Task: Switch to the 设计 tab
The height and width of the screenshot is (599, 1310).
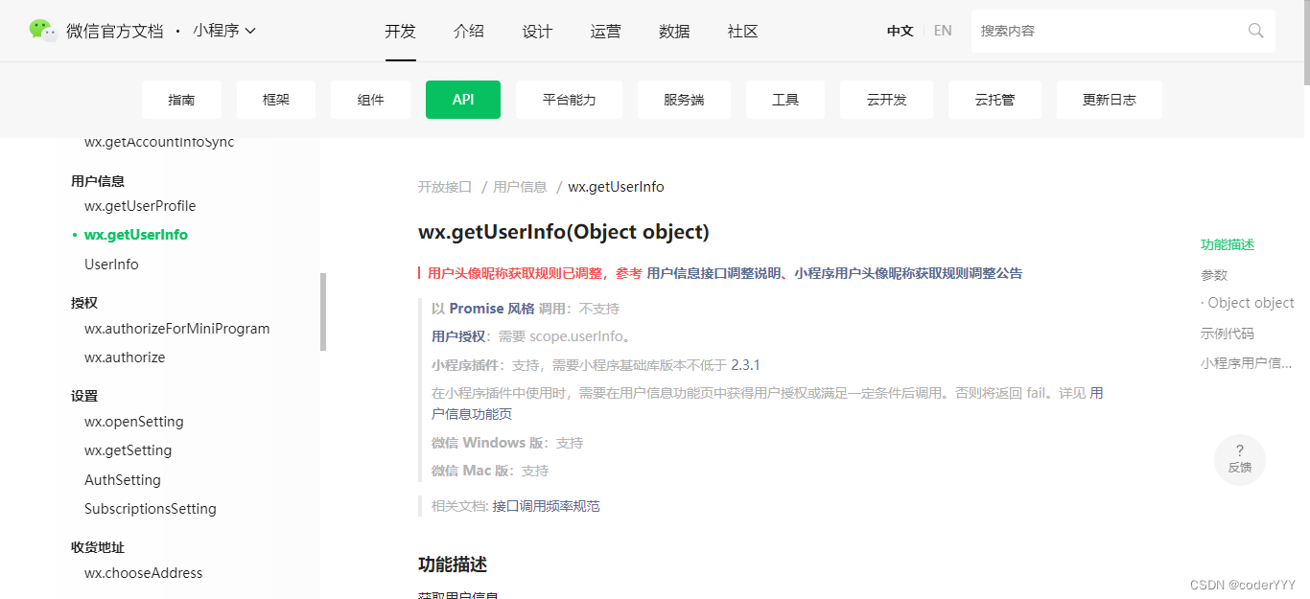Action: click(537, 31)
